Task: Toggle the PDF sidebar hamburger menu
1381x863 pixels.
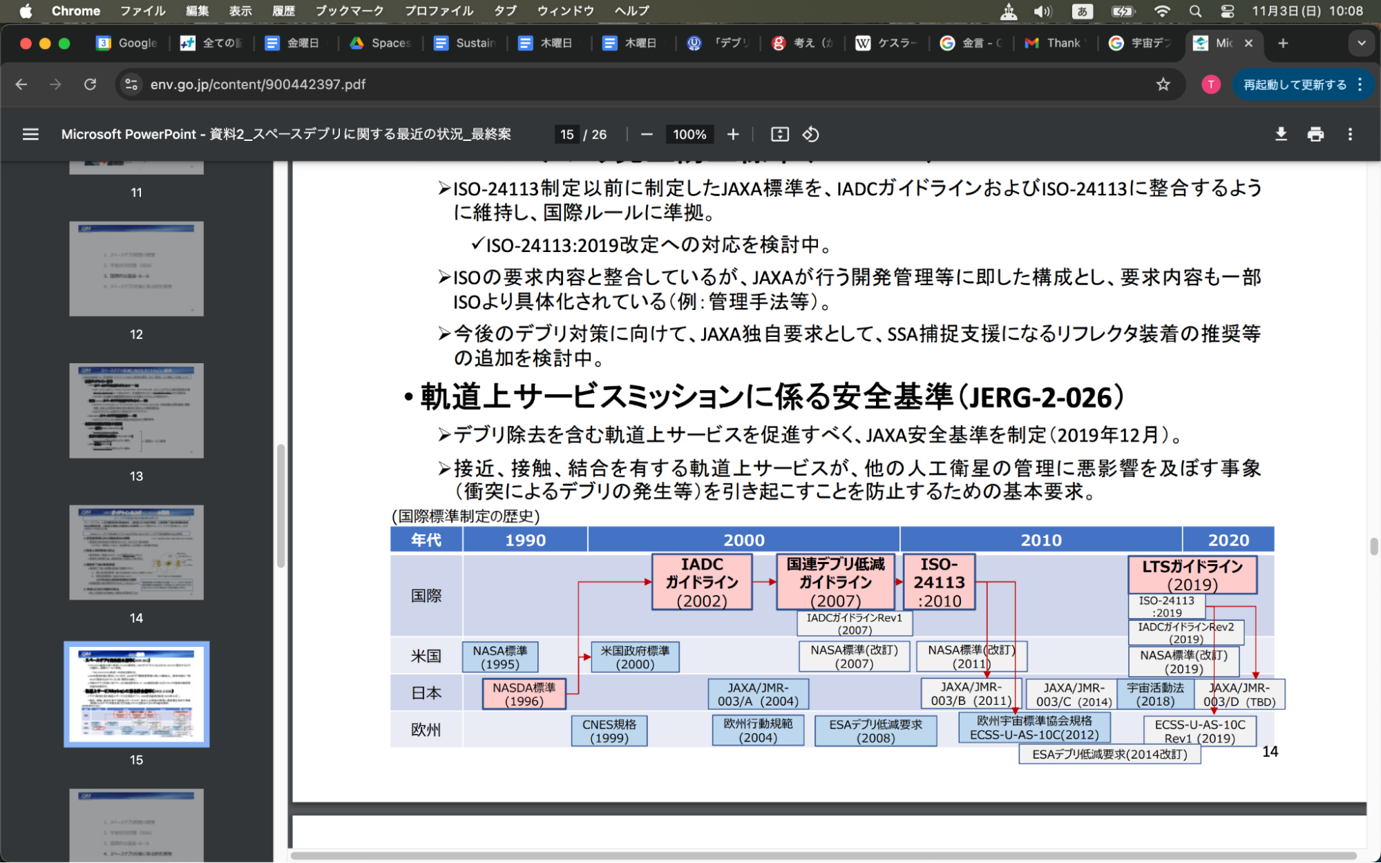Action: pos(30,135)
